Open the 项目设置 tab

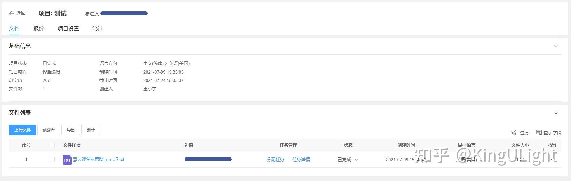coord(68,29)
